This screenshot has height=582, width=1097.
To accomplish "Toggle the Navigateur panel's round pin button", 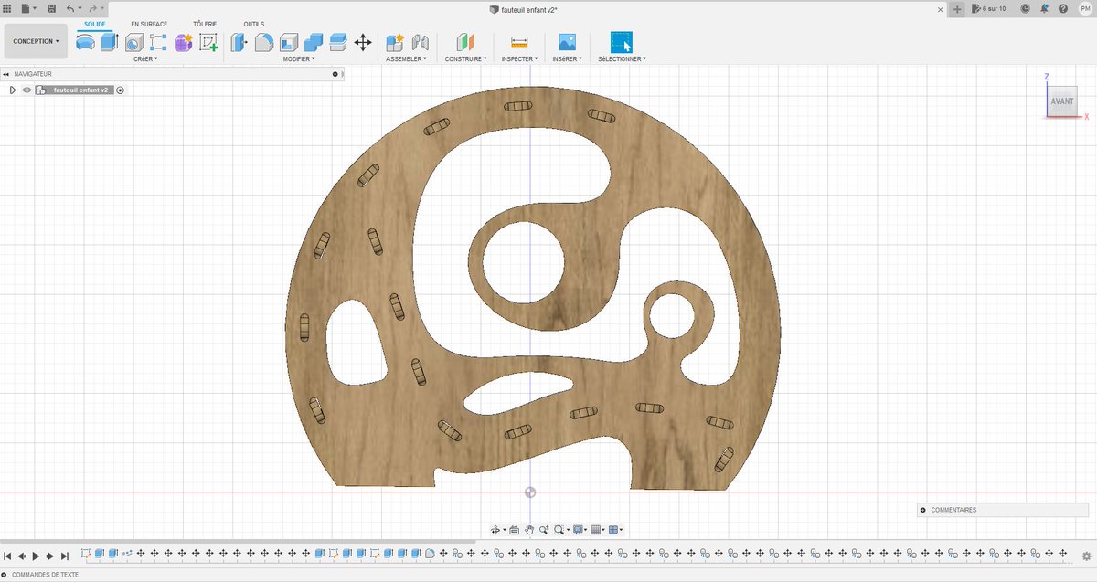I will [x=335, y=74].
